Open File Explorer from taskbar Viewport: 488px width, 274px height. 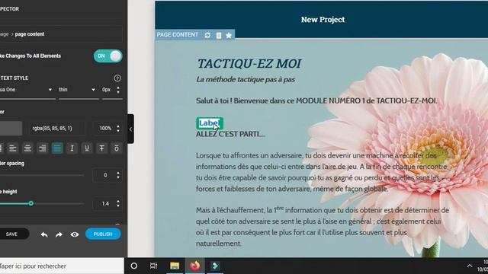point(175,266)
